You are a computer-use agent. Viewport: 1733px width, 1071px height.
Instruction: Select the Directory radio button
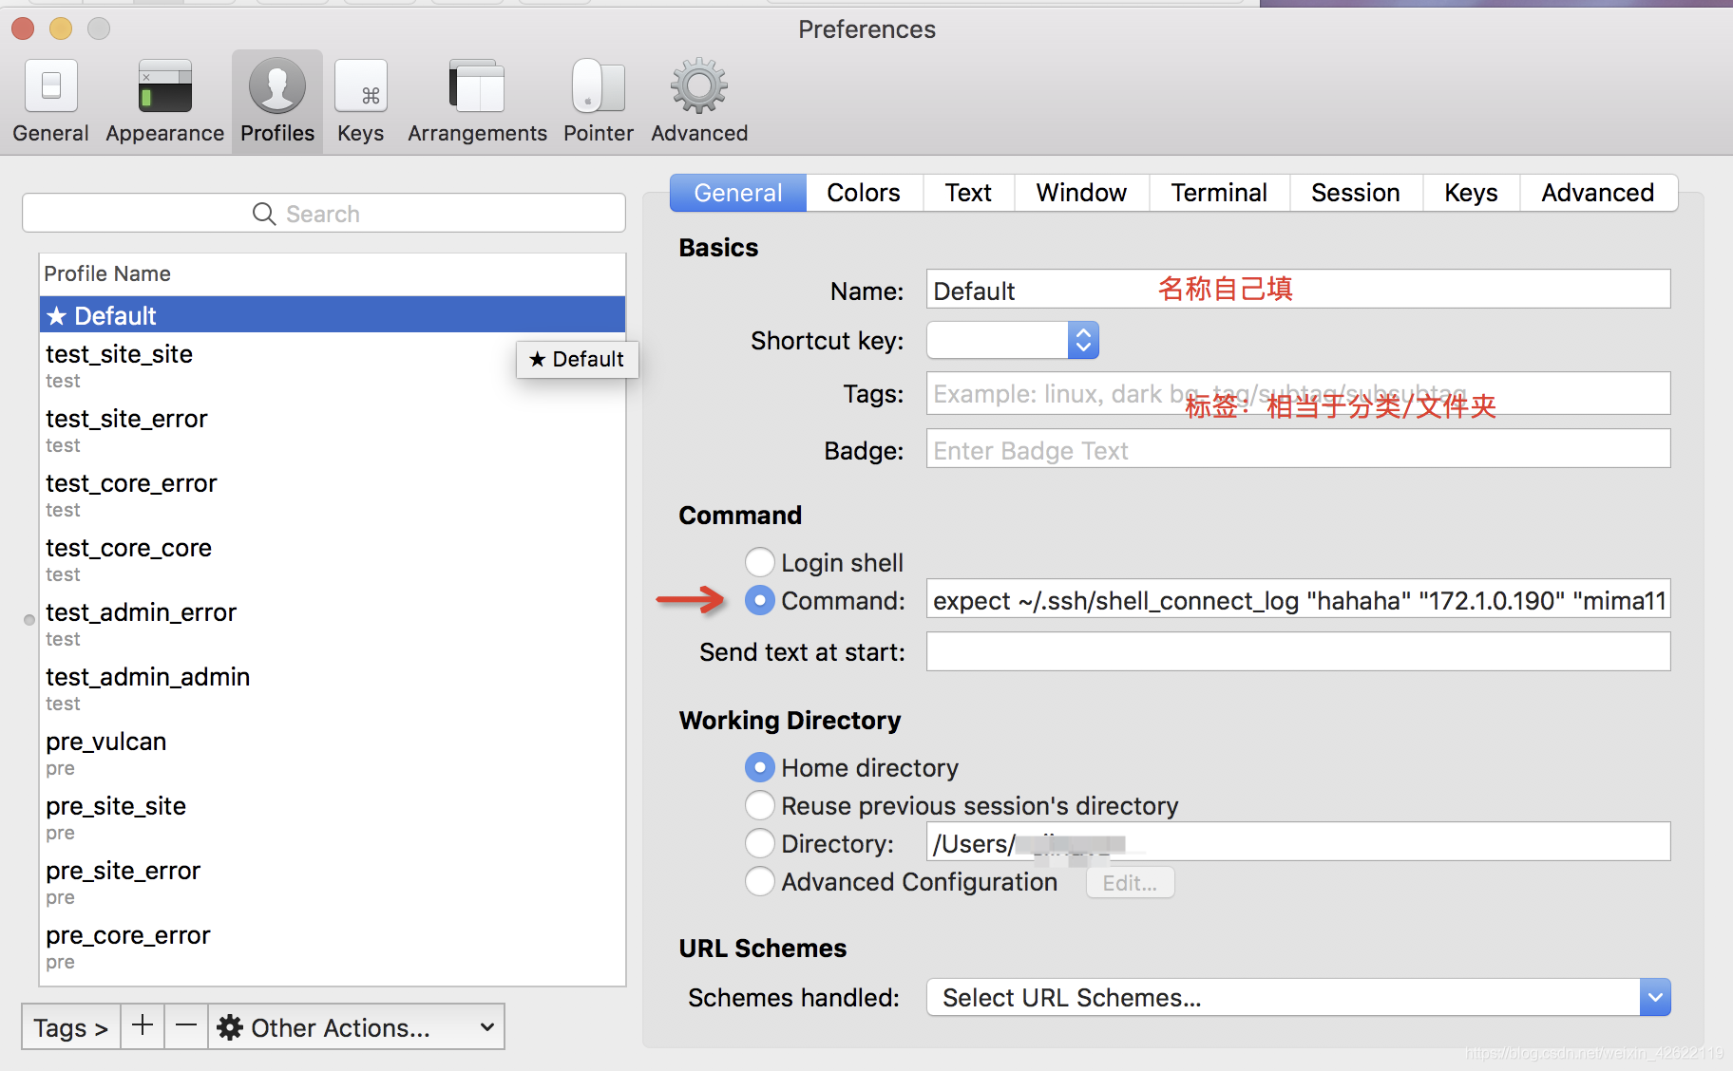[x=759, y=843]
